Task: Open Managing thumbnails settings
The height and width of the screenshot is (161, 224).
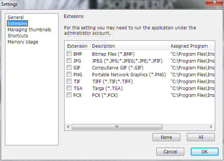Action: tap(29, 30)
